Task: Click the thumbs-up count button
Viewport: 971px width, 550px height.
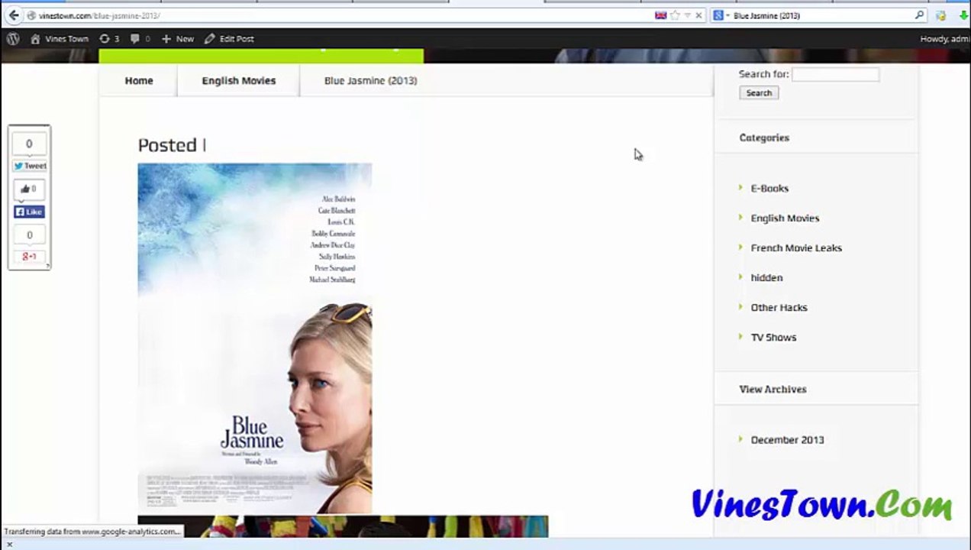Action: pos(29,189)
